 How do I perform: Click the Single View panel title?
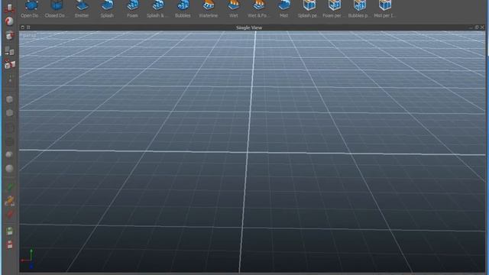click(249, 27)
